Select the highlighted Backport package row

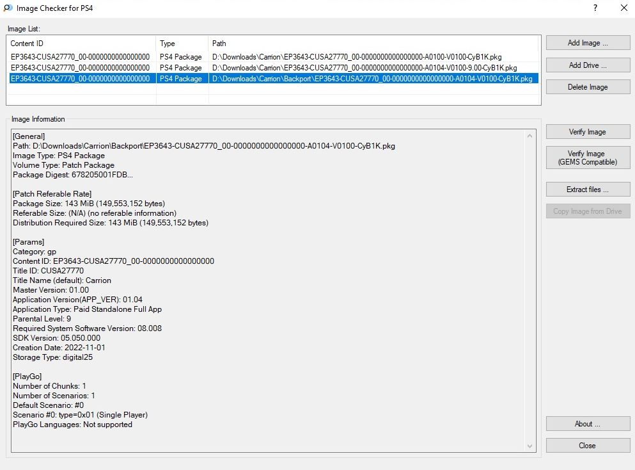pyautogui.click(x=274, y=79)
